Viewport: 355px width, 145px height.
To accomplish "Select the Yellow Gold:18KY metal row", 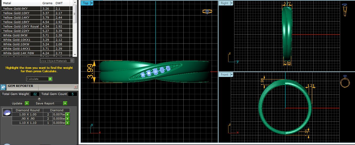I will click(21, 22).
